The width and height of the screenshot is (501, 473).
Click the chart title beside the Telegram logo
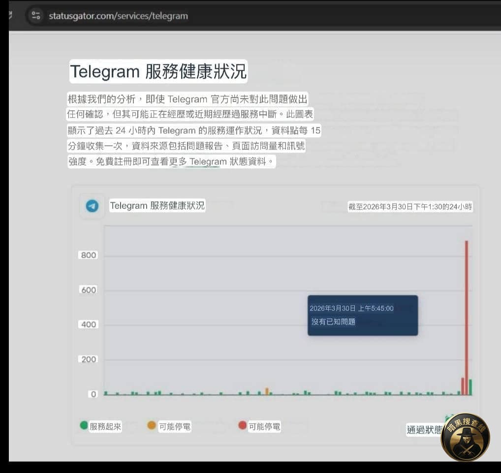point(157,206)
